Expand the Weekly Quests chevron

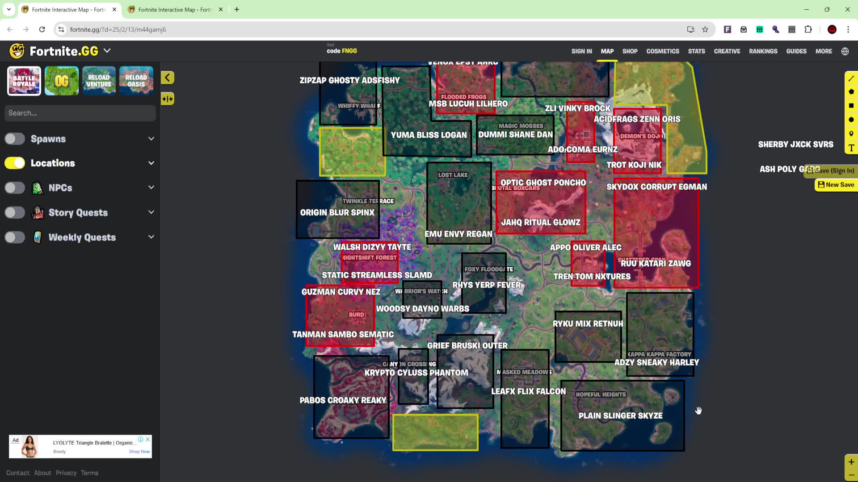point(151,237)
